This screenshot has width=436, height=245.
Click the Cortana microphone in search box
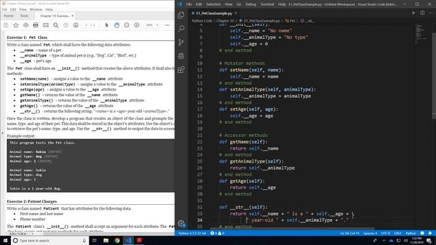(x=84, y=240)
